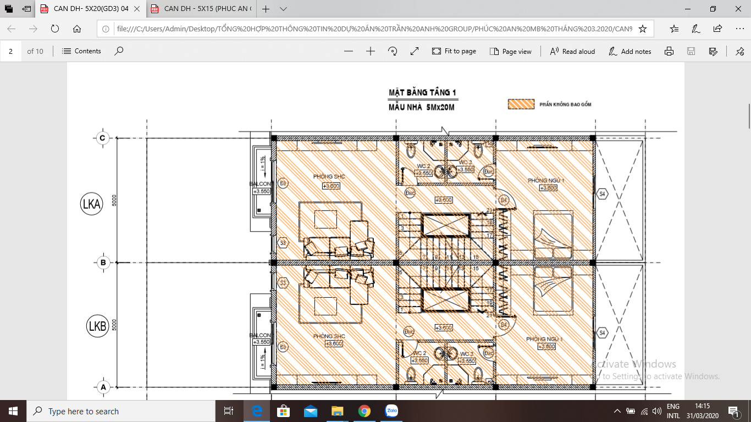Viewport: 751px width, 422px height.
Task: Click the orange hatched legend swatch
Action: [521, 104]
